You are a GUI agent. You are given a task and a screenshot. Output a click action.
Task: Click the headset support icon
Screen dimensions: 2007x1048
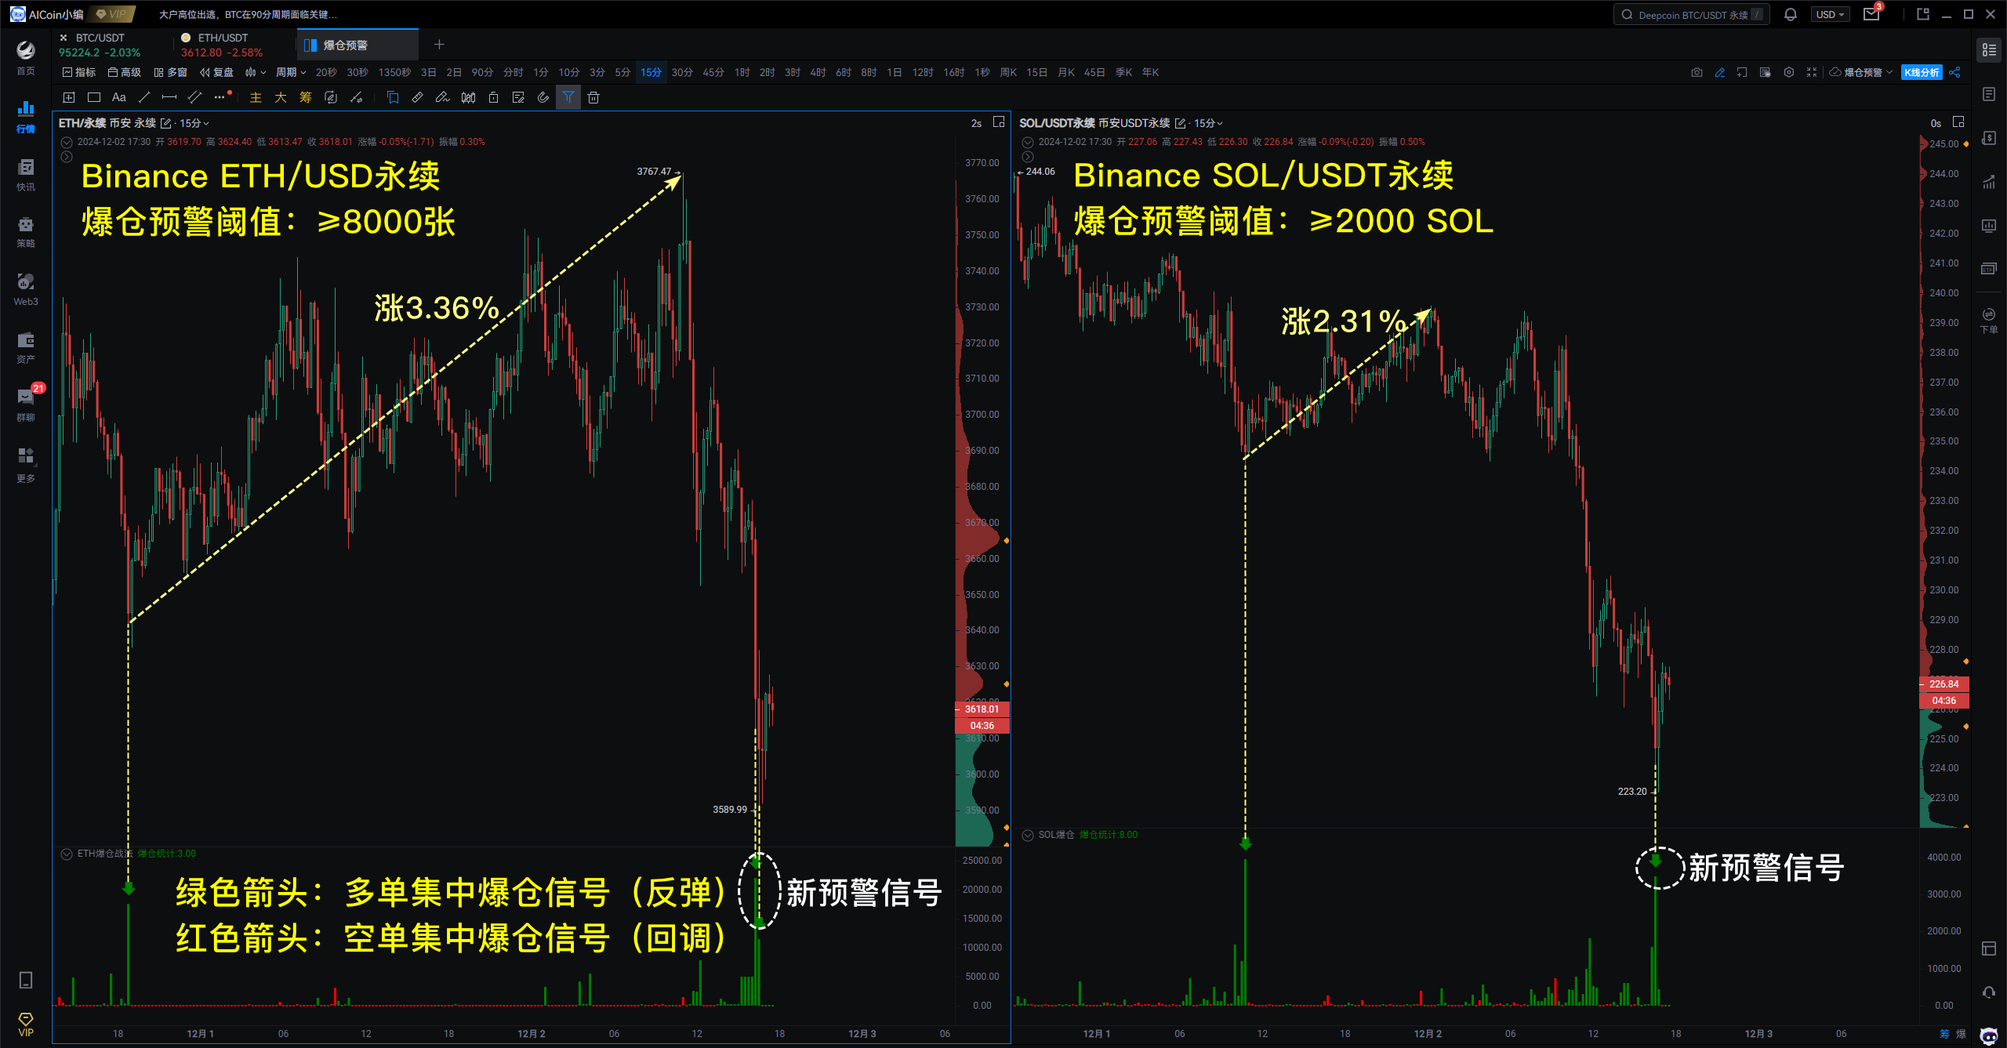point(1989,992)
